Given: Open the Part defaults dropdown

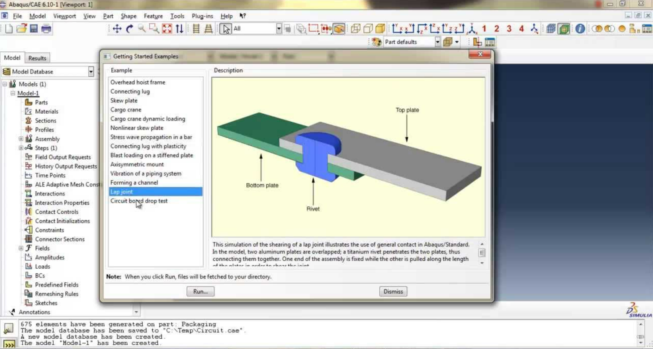Looking at the screenshot, I should tap(437, 42).
